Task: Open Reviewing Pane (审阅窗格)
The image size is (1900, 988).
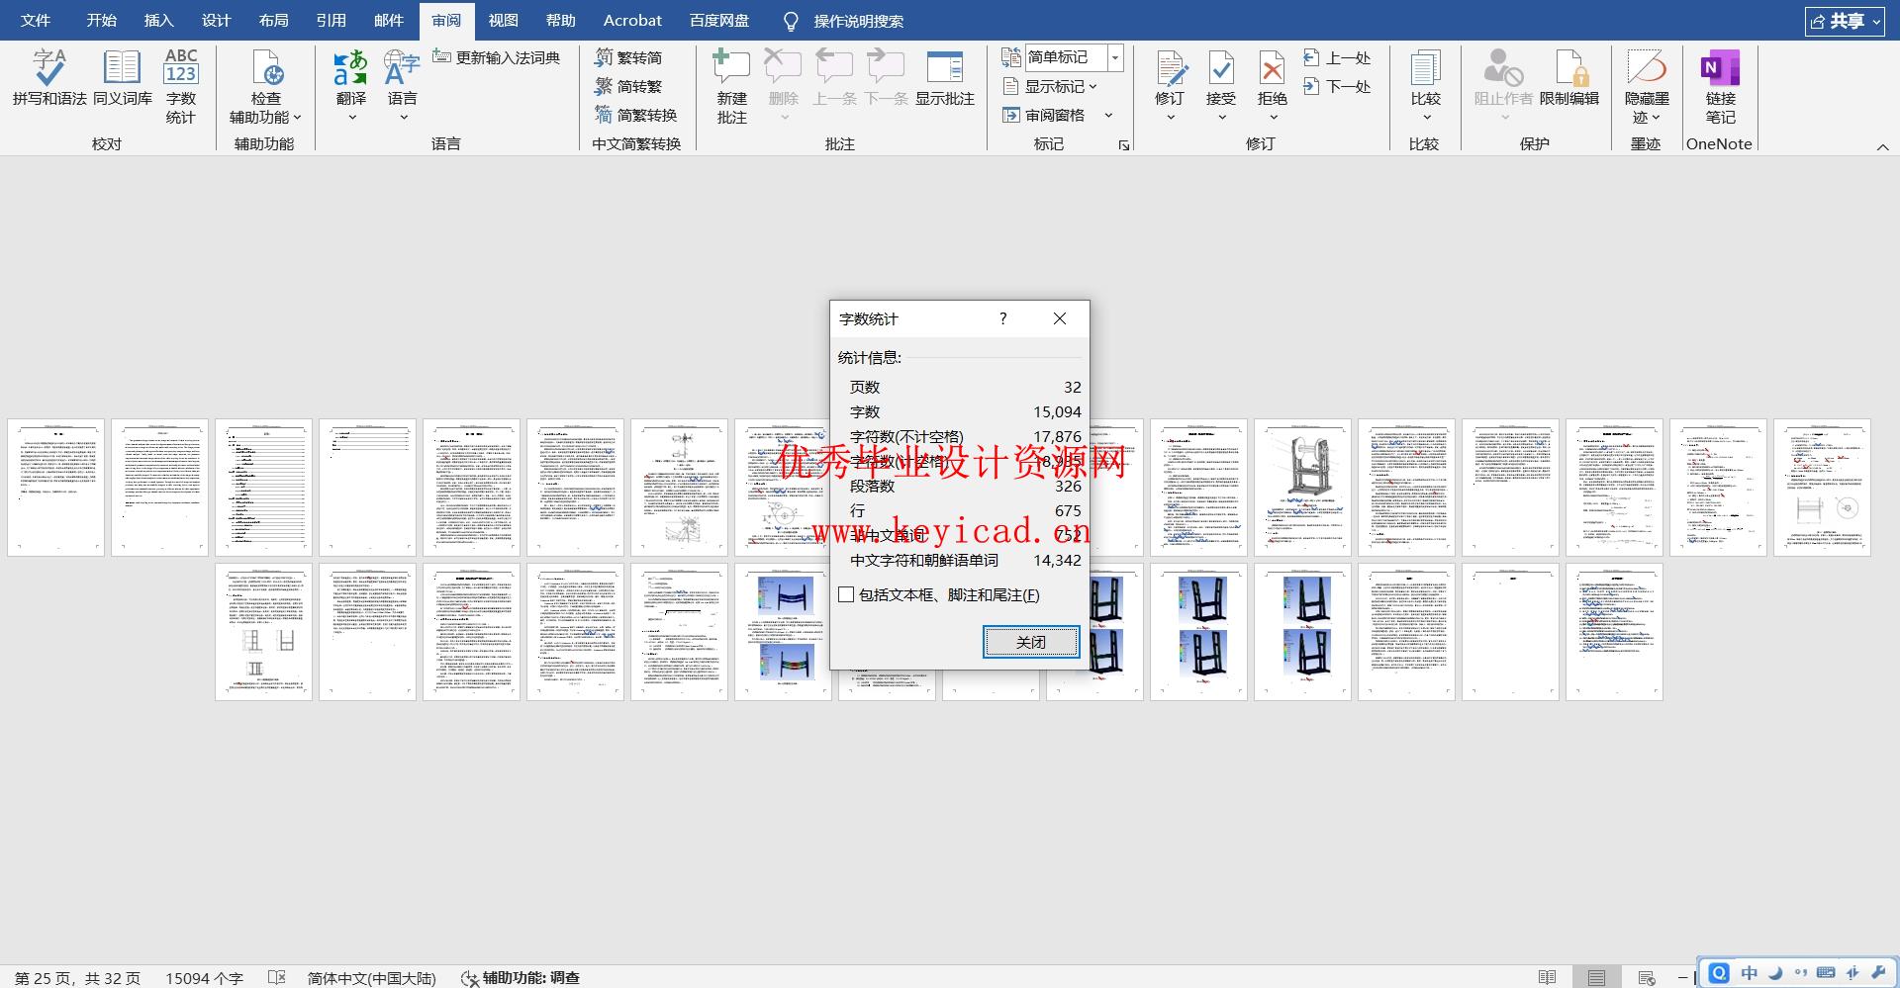Action: (x=1045, y=115)
